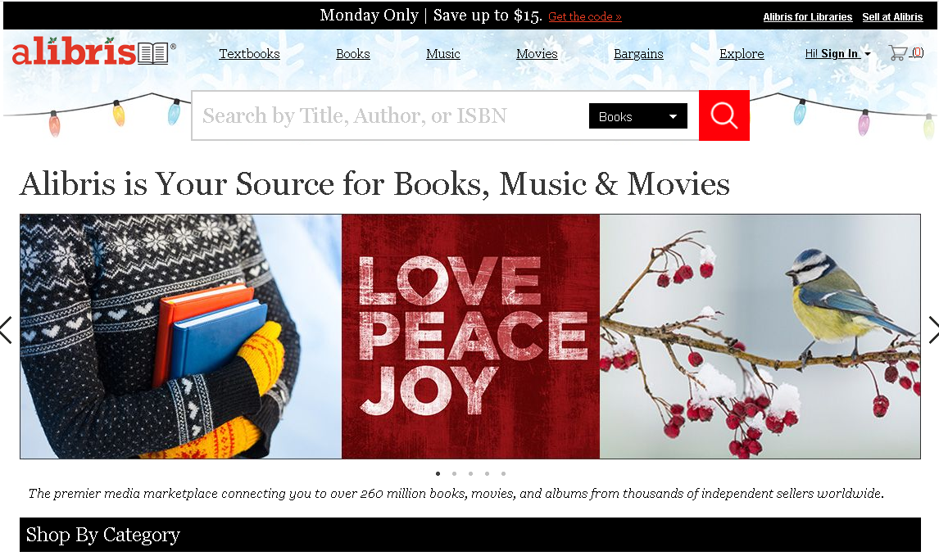This screenshot has width=939, height=556.
Task: Advance to next carousel slide arrow
Action: [x=933, y=330]
